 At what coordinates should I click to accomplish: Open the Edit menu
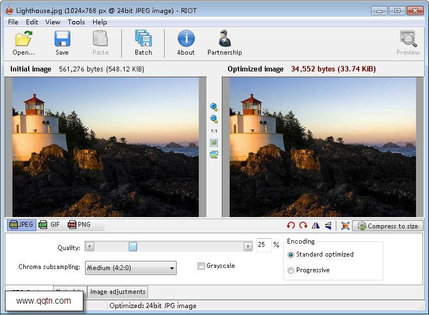(x=32, y=22)
